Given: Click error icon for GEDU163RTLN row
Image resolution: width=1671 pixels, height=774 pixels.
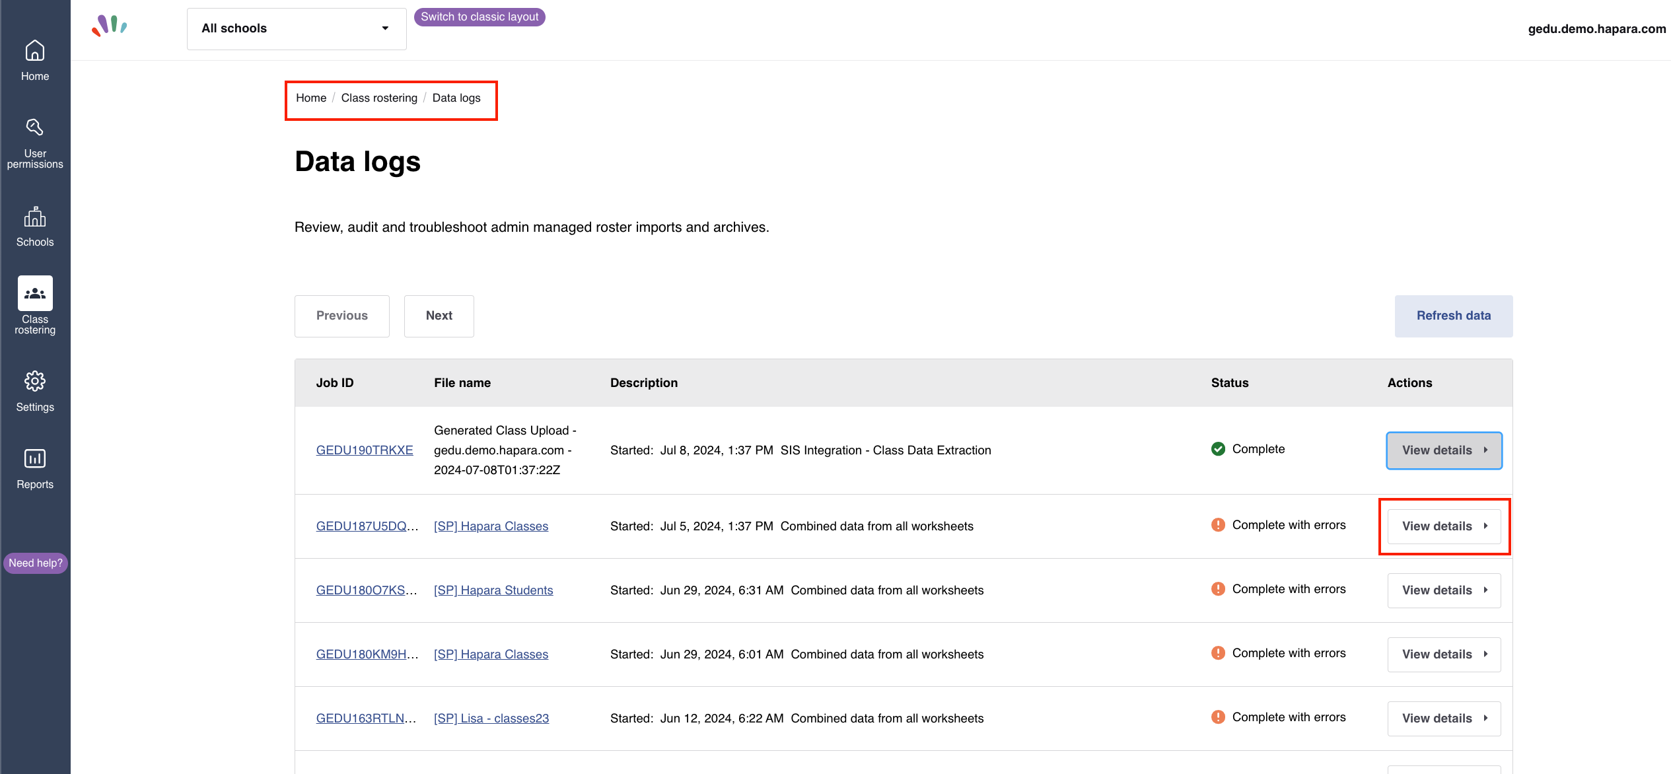Looking at the screenshot, I should tap(1218, 717).
